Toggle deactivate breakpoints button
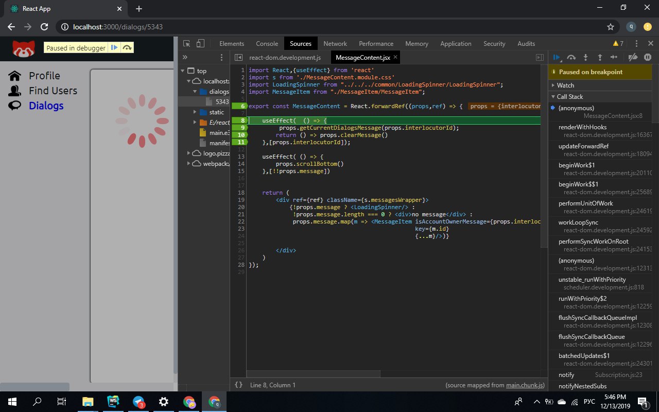659x412 pixels. click(633, 58)
